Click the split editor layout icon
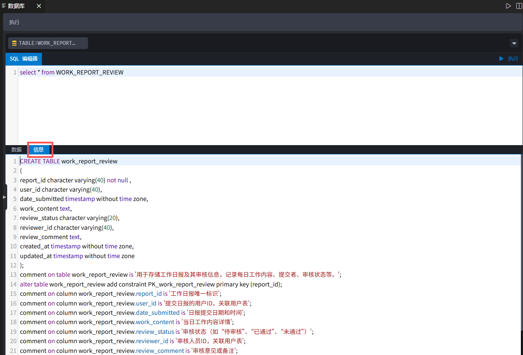 click(519, 6)
